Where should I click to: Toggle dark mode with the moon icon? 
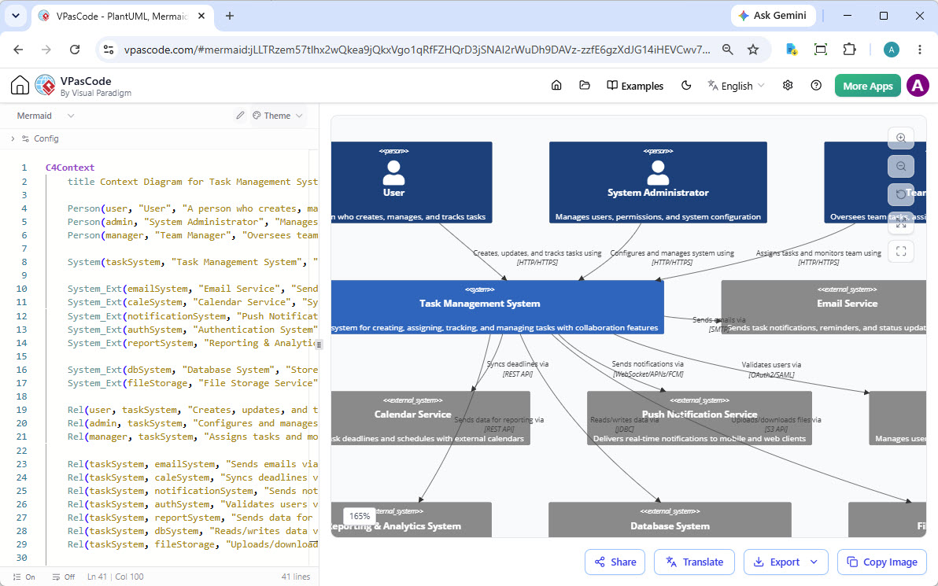click(686, 86)
